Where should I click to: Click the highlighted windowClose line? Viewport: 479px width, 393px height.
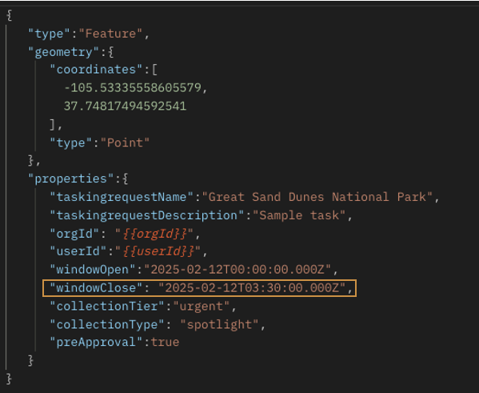199,288
